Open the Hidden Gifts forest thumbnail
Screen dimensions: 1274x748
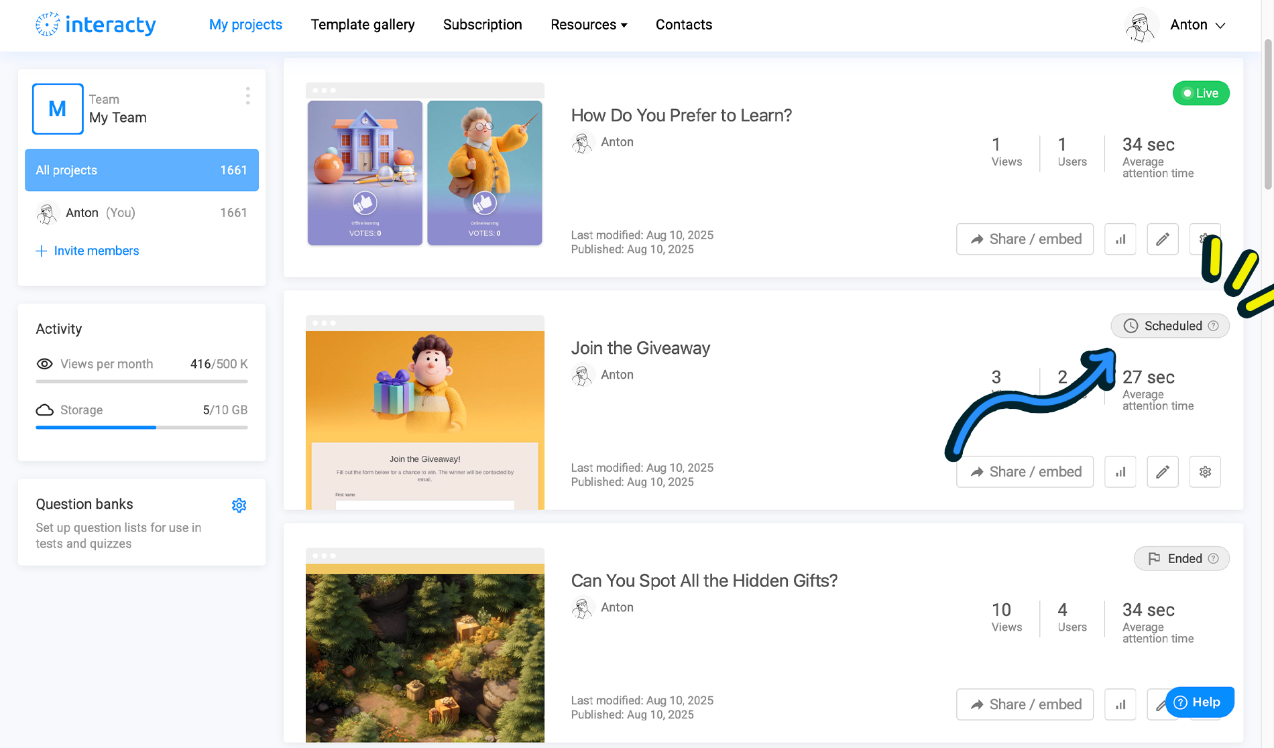424,645
